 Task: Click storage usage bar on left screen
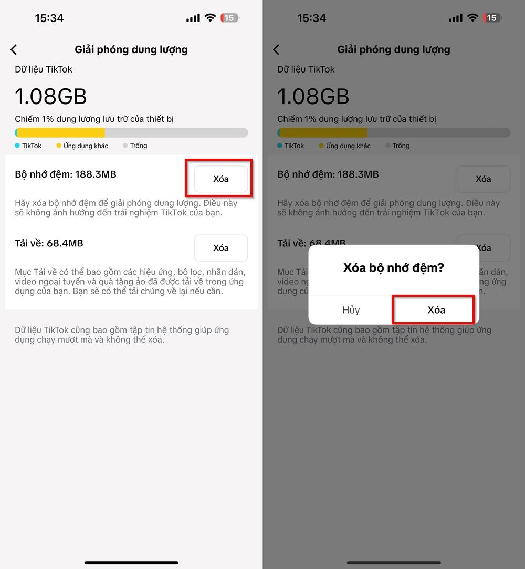(131, 132)
